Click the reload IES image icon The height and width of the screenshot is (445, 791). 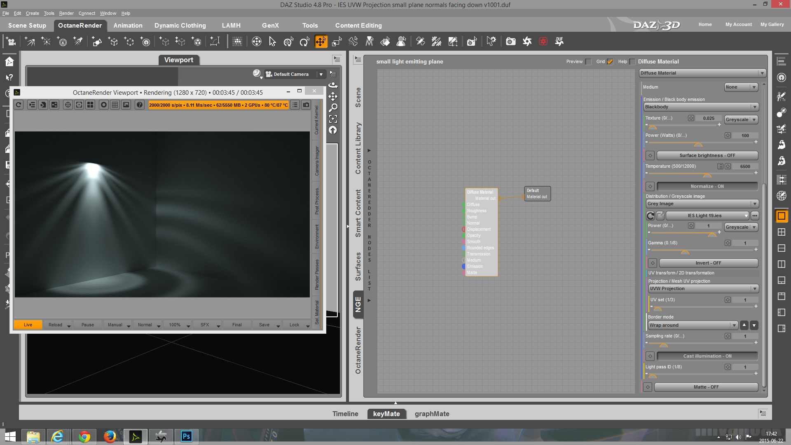point(651,215)
